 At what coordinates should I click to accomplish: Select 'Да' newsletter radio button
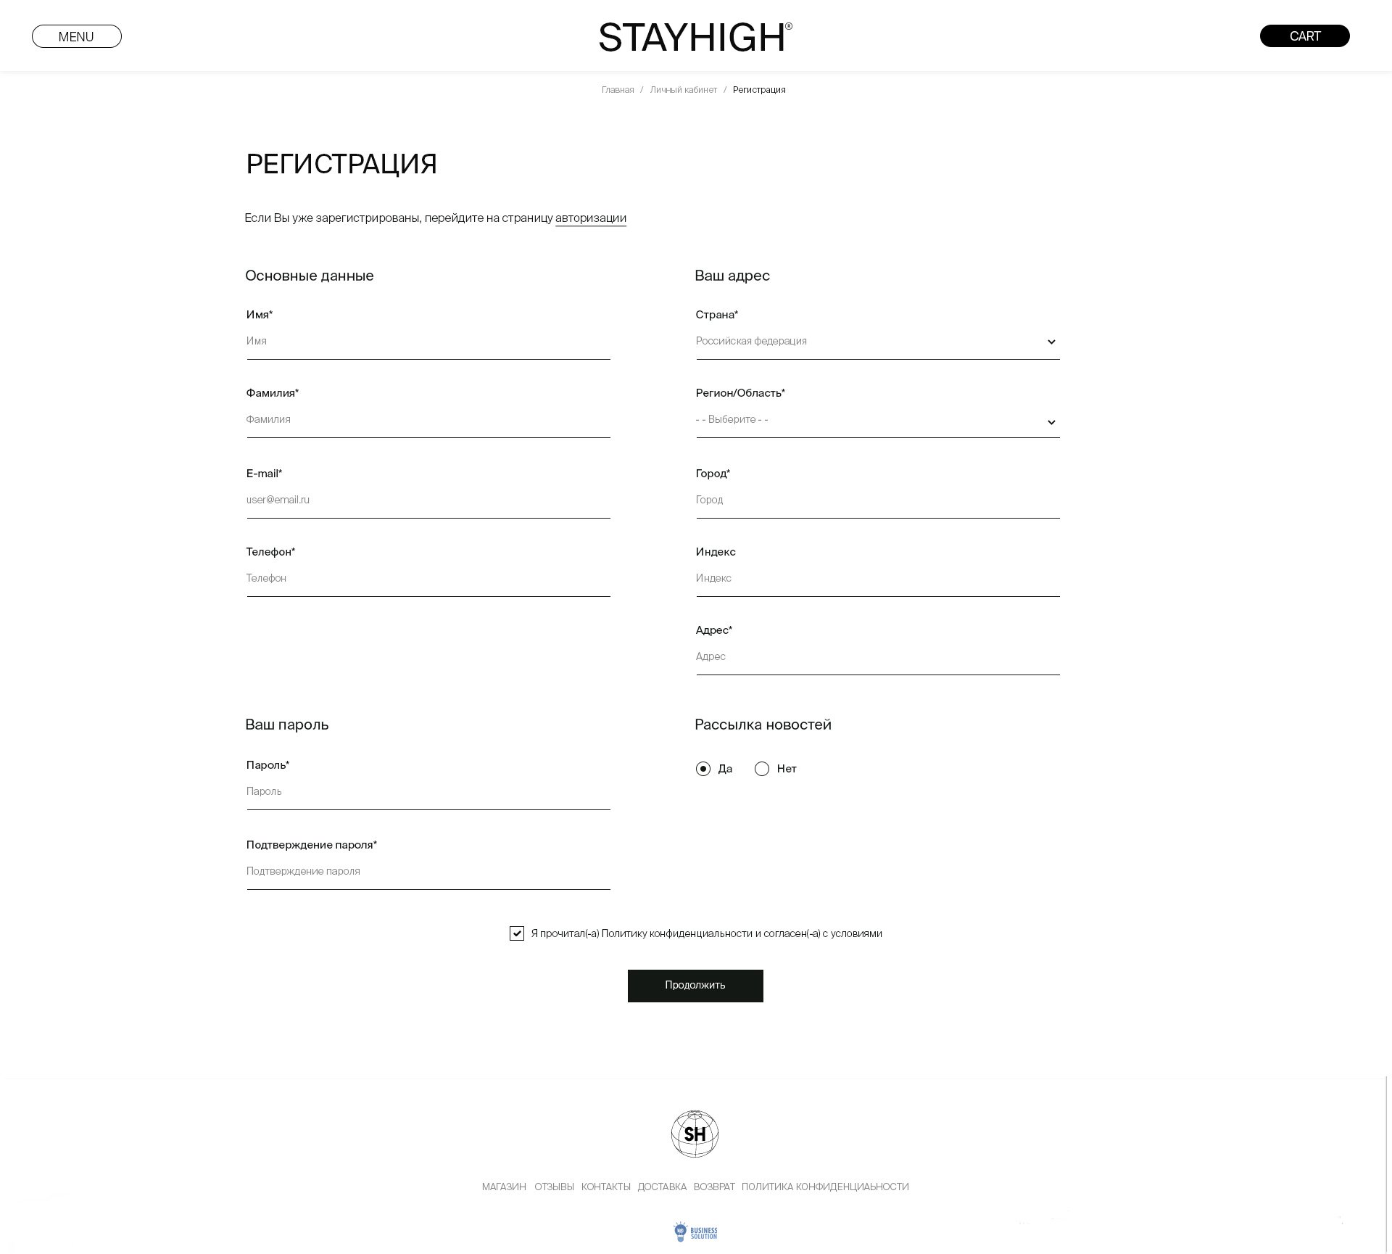point(703,769)
